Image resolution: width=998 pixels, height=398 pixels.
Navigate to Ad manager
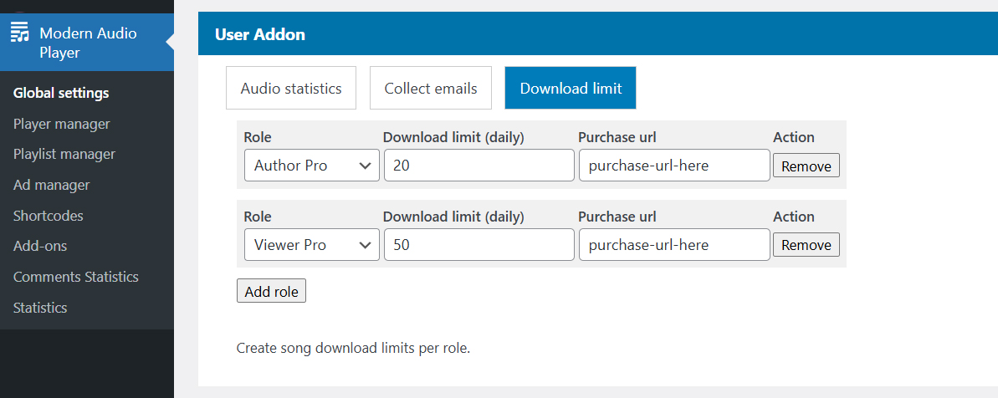tap(51, 185)
